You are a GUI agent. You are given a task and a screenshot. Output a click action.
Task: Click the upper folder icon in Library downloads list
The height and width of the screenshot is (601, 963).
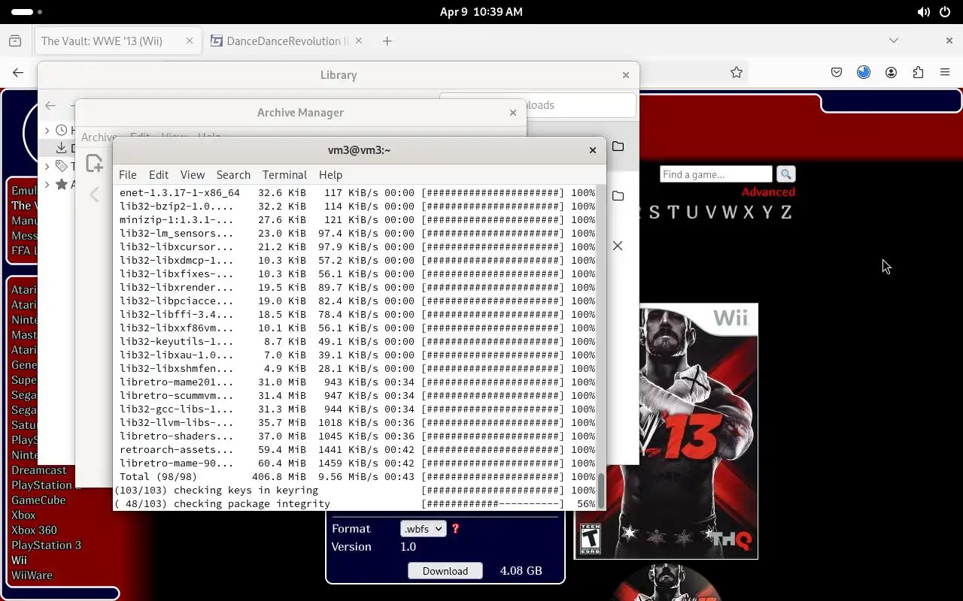click(x=618, y=146)
